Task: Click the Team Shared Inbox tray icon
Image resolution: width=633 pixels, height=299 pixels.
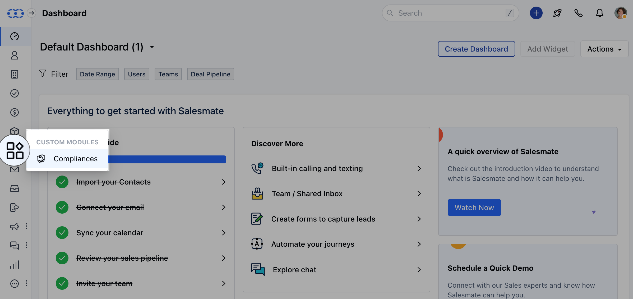Action: pyautogui.click(x=257, y=194)
